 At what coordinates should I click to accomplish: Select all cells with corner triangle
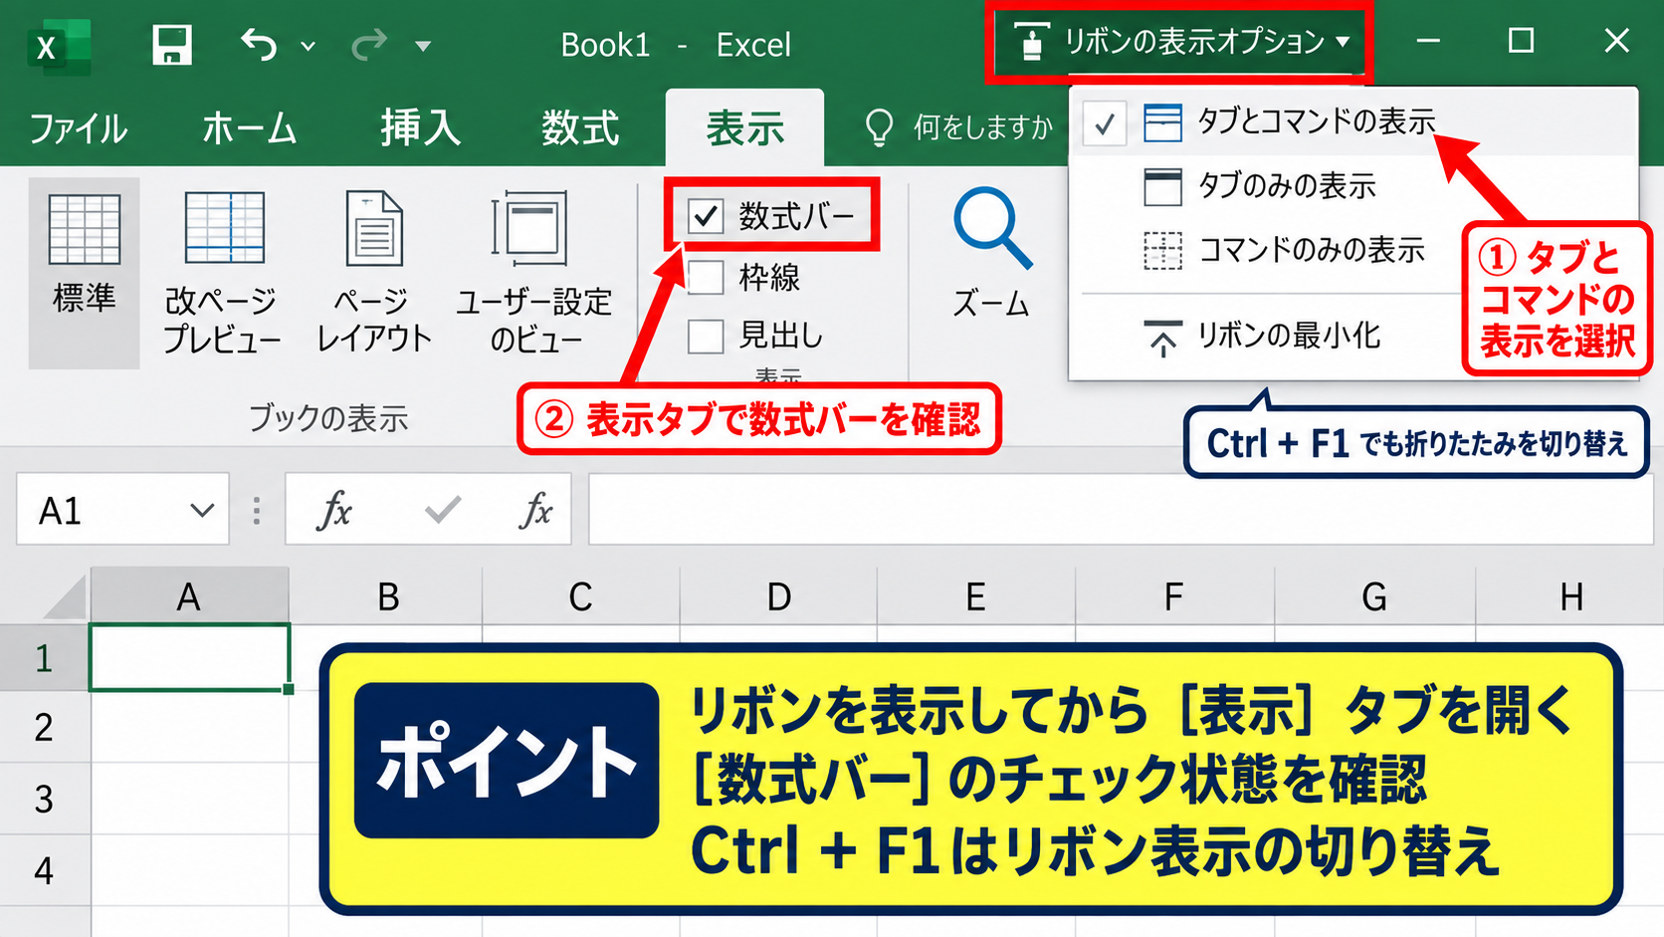66,598
